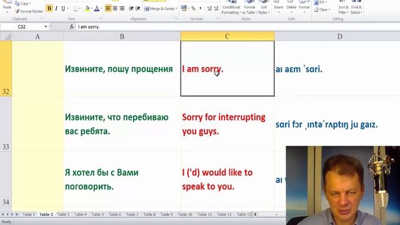
Task: Open Conditional Formatting menu
Action: pos(231,7)
